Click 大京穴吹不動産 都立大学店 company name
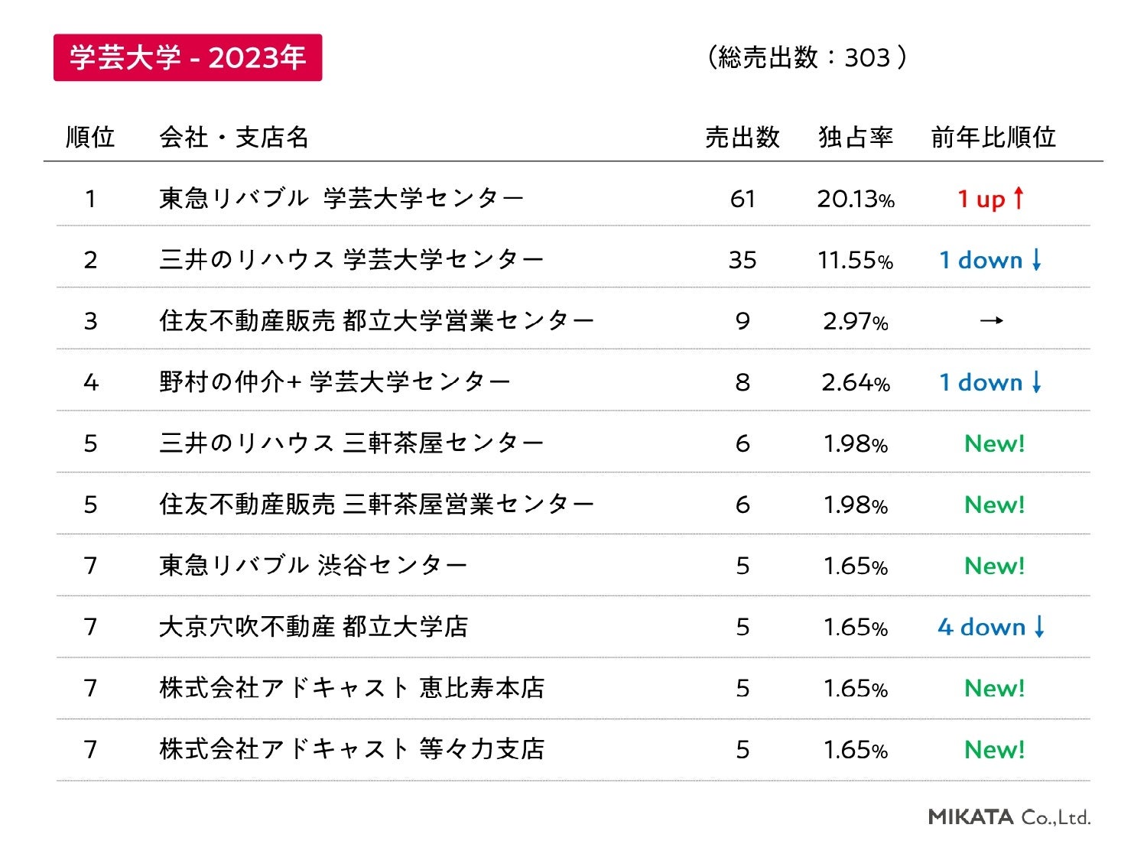 314,627
